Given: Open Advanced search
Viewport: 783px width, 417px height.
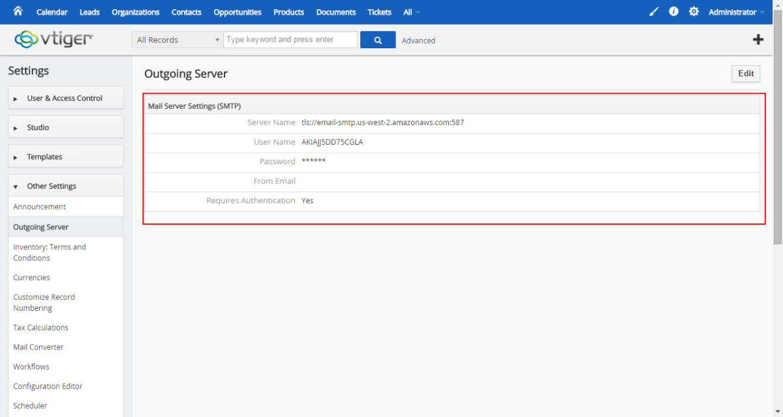Looking at the screenshot, I should pyautogui.click(x=418, y=40).
